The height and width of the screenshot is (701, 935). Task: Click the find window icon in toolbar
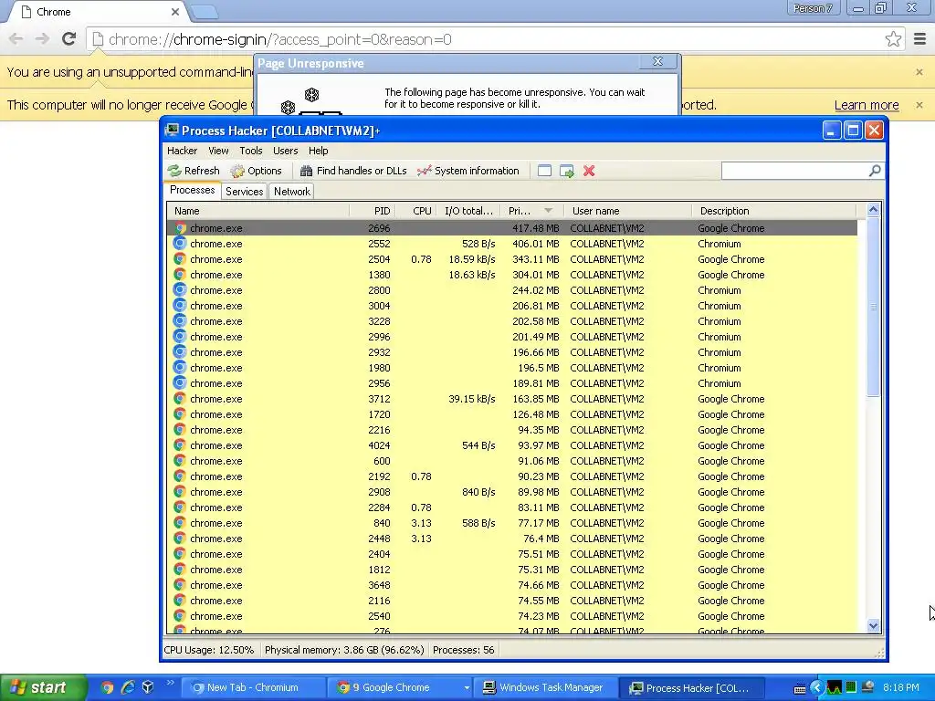(x=544, y=171)
